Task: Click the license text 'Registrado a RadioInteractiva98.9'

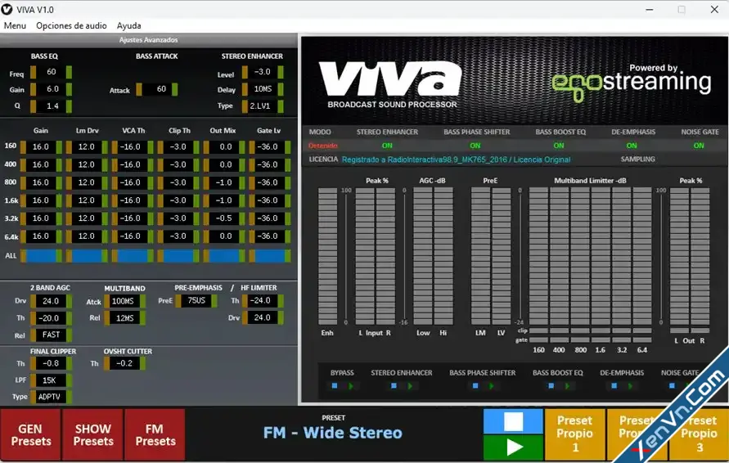Action: [456, 160]
